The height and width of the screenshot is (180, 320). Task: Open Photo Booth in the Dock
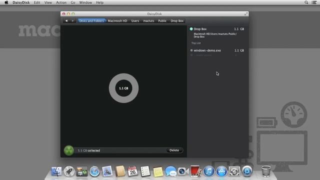point(196,171)
